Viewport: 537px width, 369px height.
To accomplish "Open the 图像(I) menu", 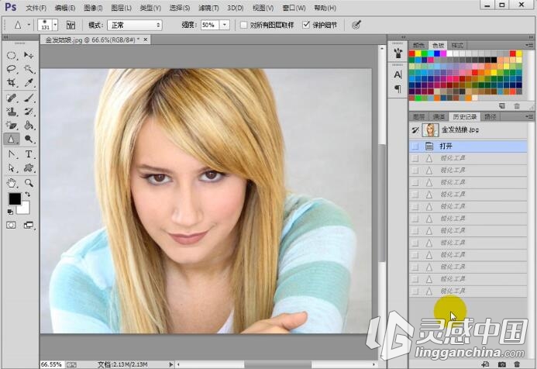I will (93, 8).
